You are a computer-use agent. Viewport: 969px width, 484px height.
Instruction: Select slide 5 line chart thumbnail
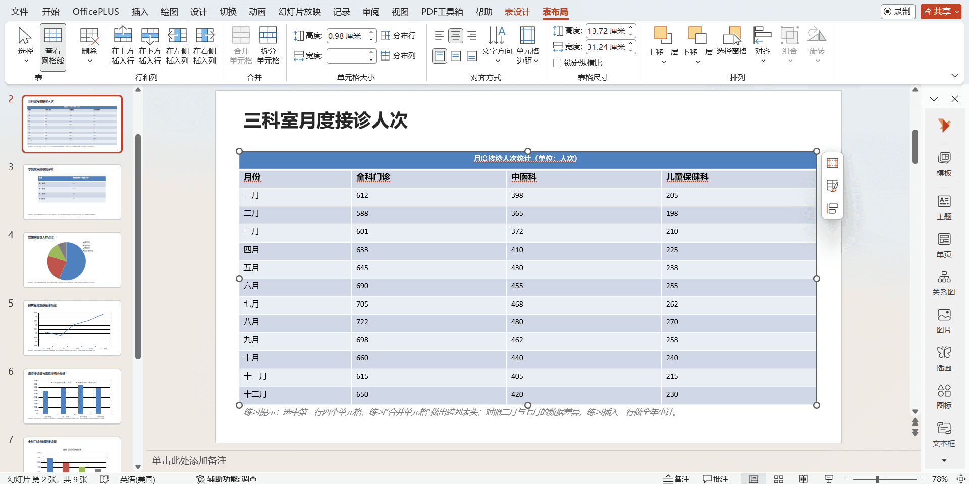click(x=72, y=328)
